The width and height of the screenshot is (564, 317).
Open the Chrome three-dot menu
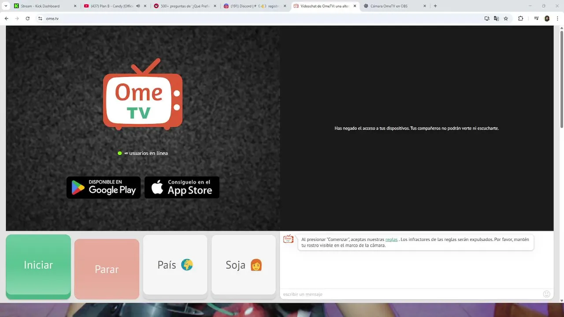(x=558, y=18)
